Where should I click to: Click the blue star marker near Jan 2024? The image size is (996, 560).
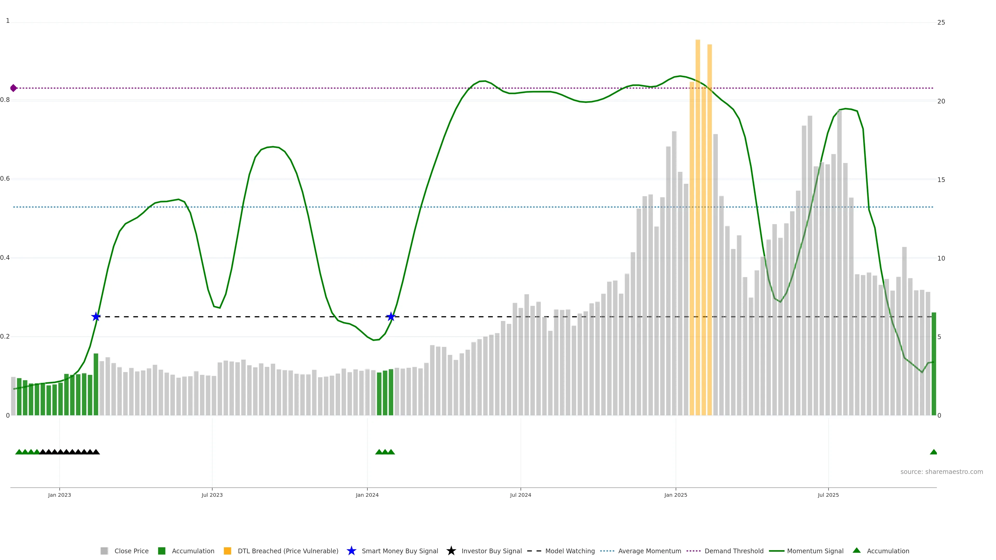391,317
